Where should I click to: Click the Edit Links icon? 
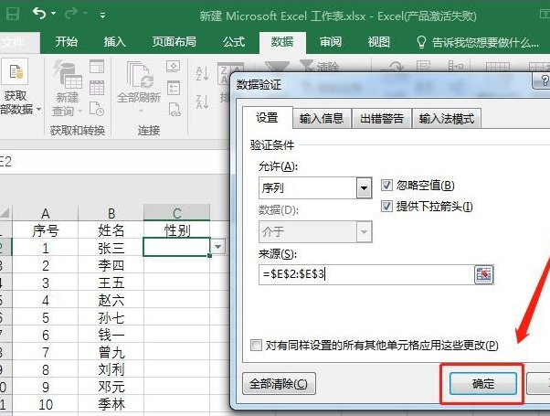pos(175,109)
